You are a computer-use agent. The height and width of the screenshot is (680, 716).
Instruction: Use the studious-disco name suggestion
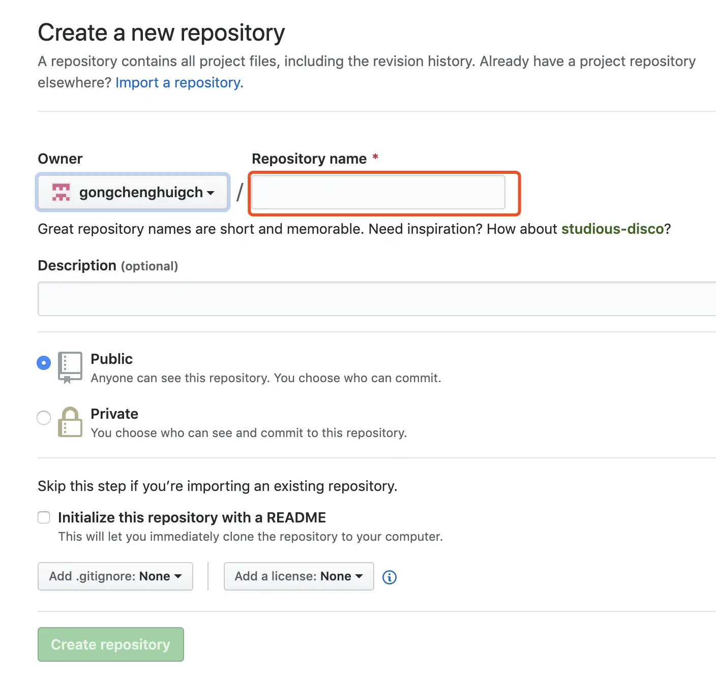(x=612, y=229)
